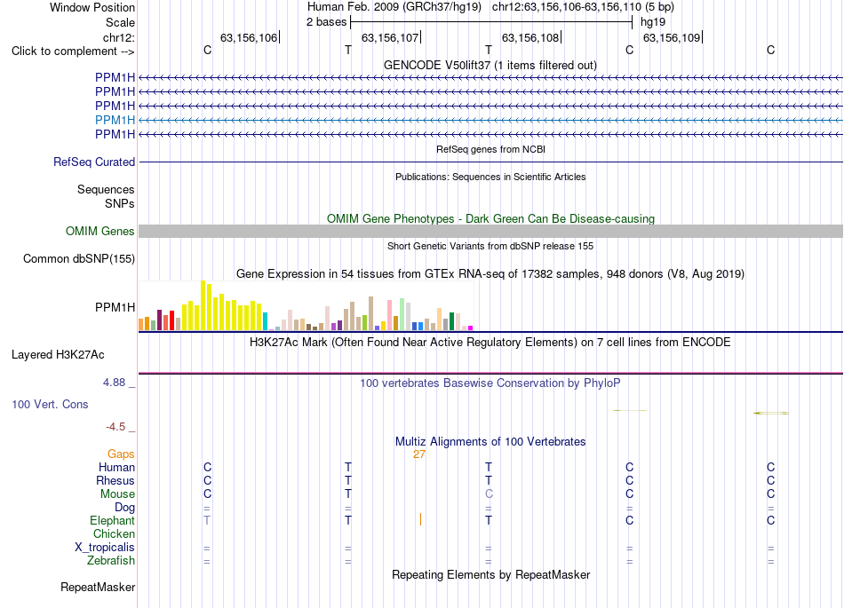Click the '2 bases' scale text

coord(327,22)
